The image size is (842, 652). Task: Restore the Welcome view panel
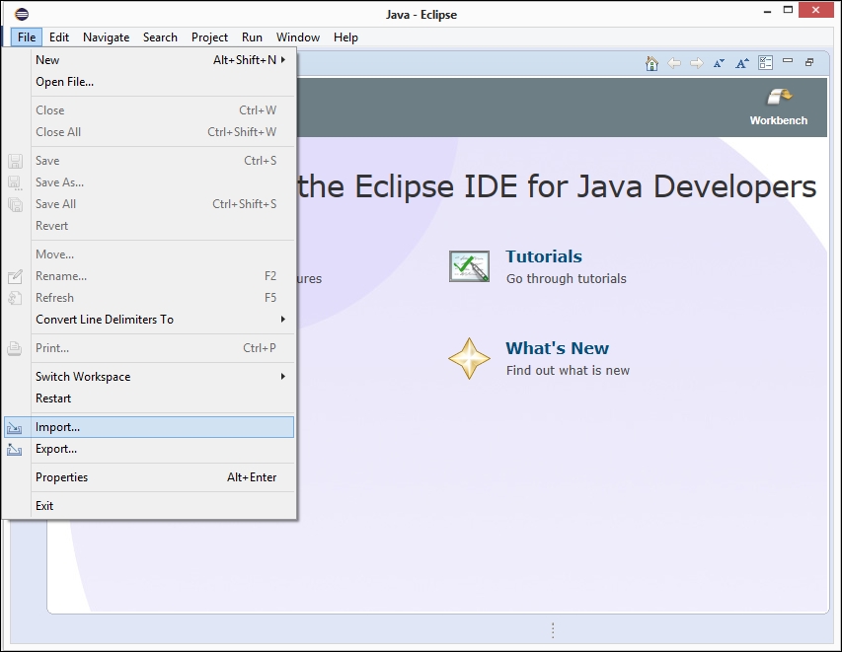(x=809, y=62)
